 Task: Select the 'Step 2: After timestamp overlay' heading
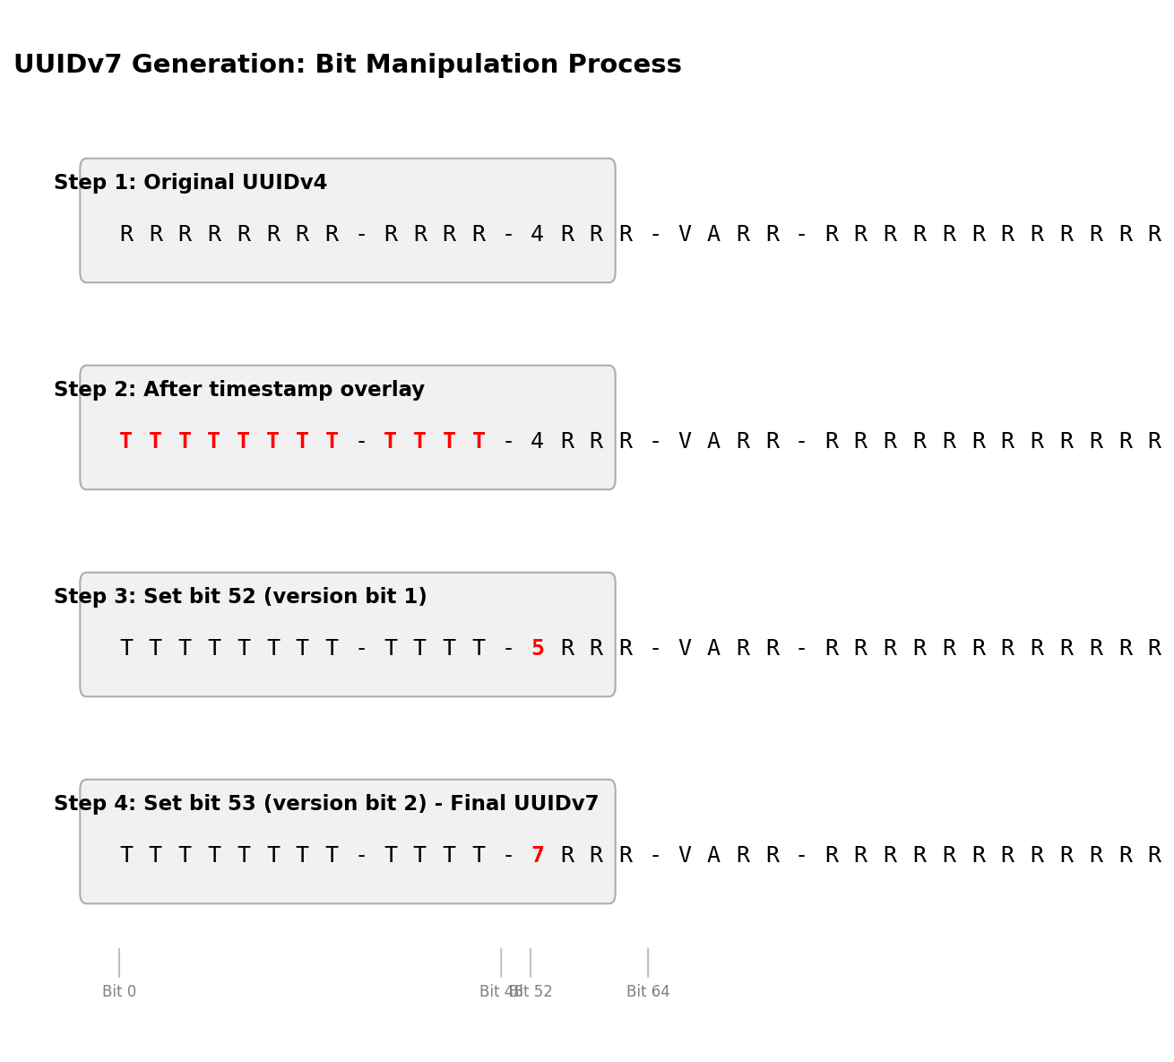[239, 390]
